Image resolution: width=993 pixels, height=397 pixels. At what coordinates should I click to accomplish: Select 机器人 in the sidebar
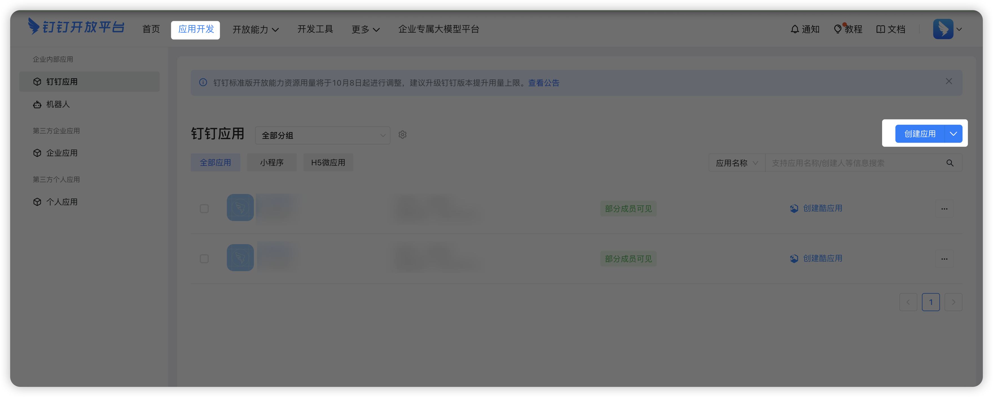pos(58,105)
